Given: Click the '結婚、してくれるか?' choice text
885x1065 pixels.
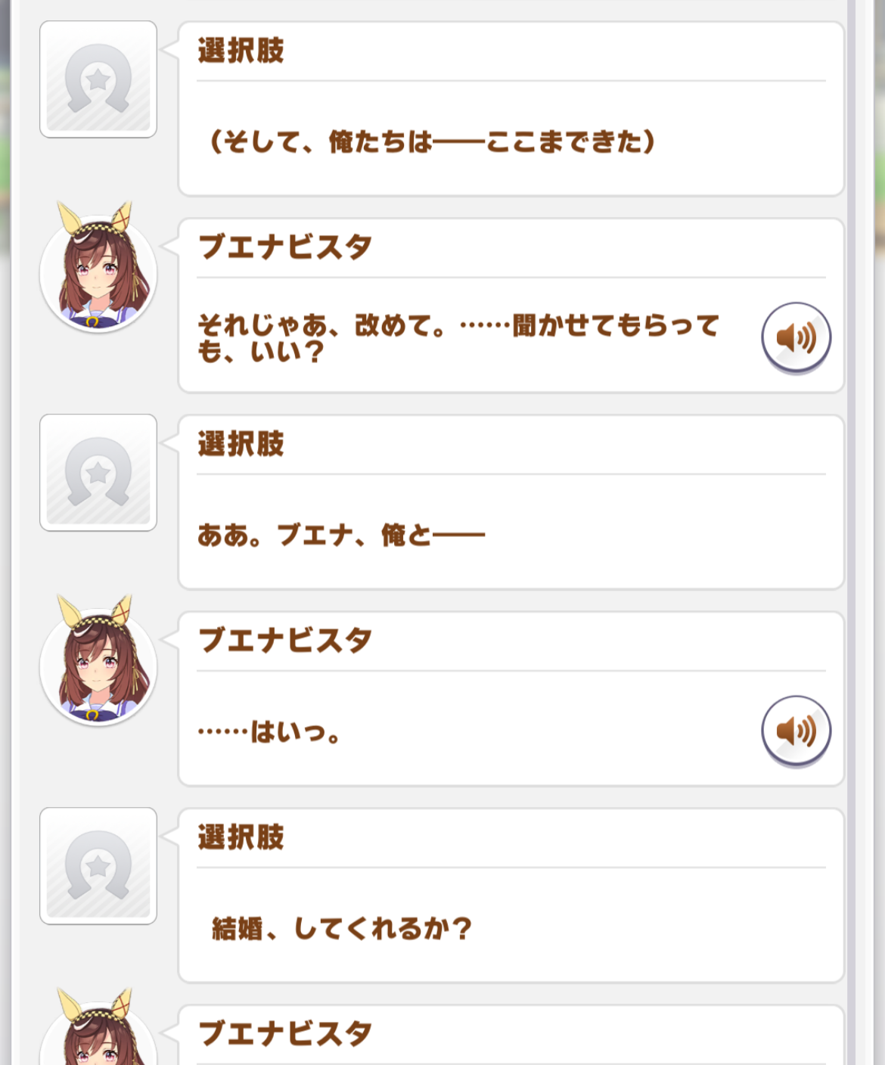Looking at the screenshot, I should [342, 928].
